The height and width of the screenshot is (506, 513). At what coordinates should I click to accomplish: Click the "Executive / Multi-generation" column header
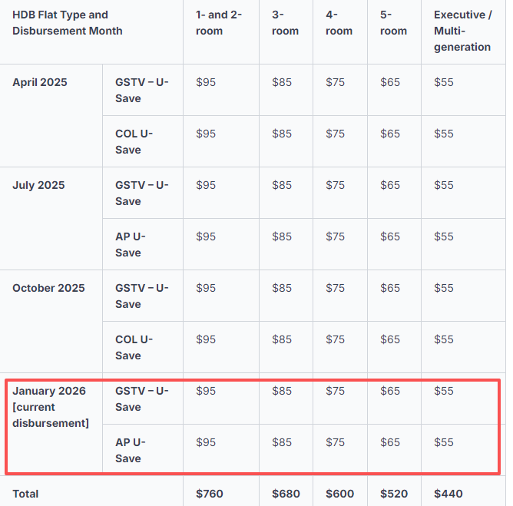coord(462,31)
